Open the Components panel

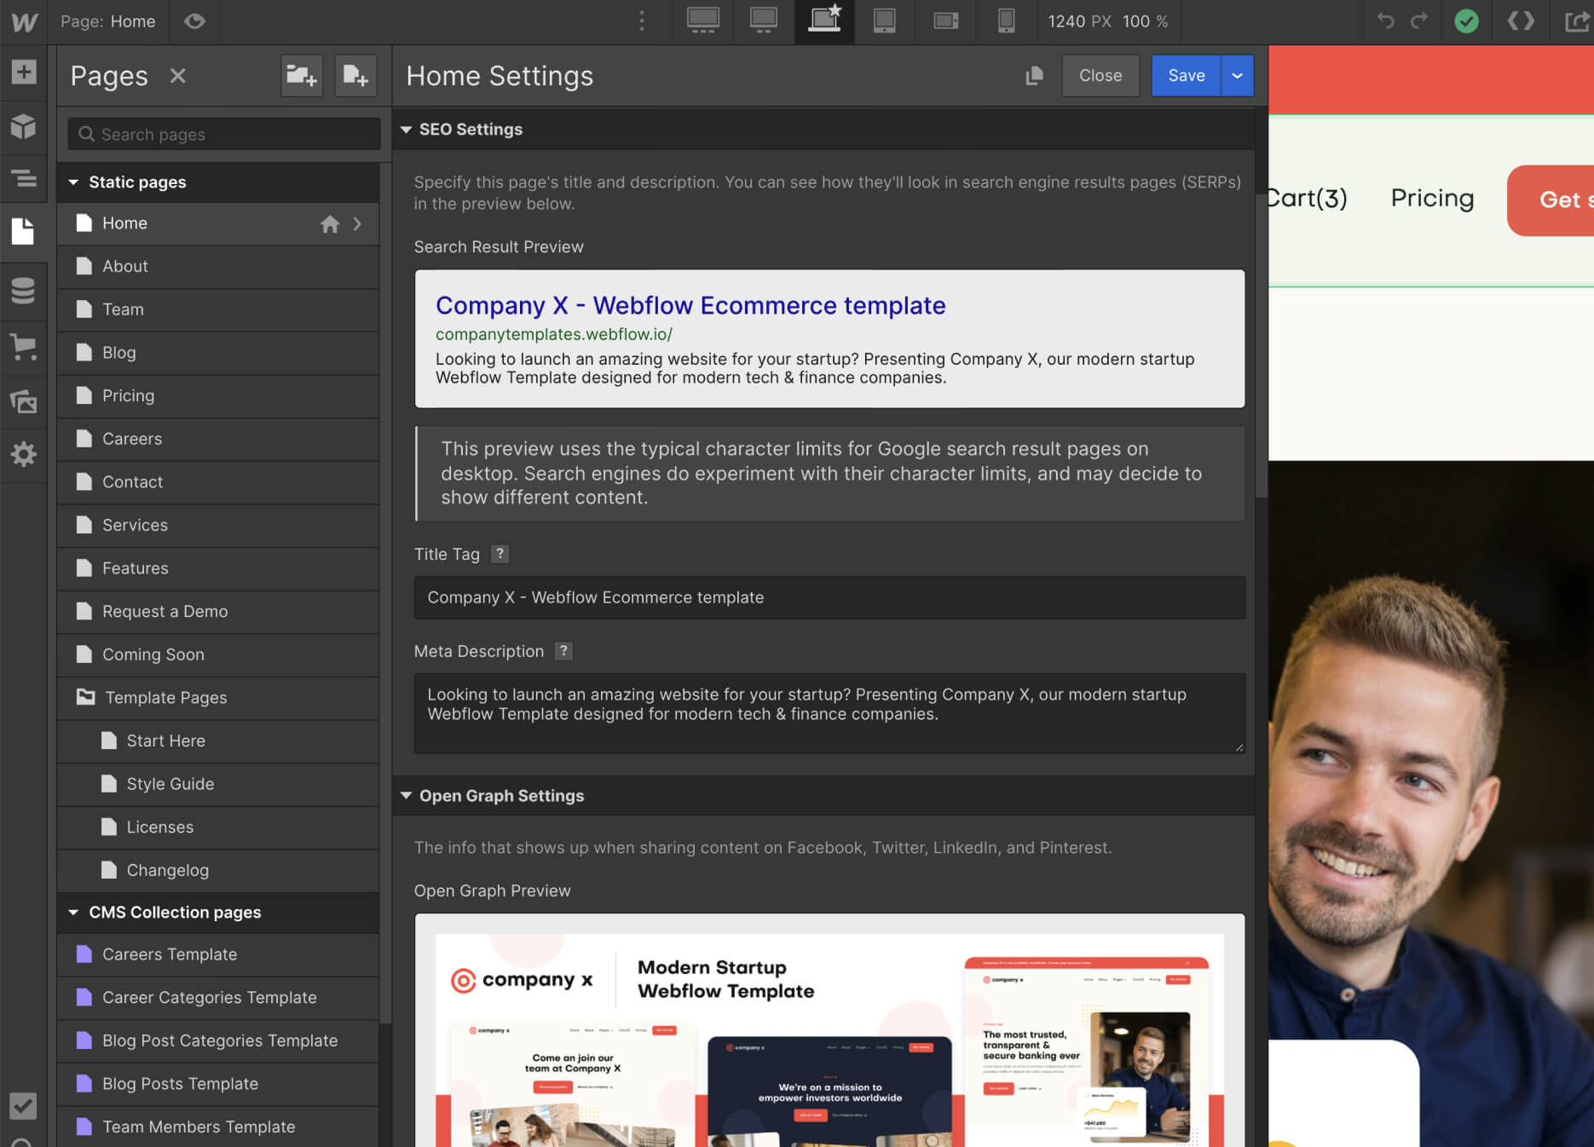pos(24,127)
